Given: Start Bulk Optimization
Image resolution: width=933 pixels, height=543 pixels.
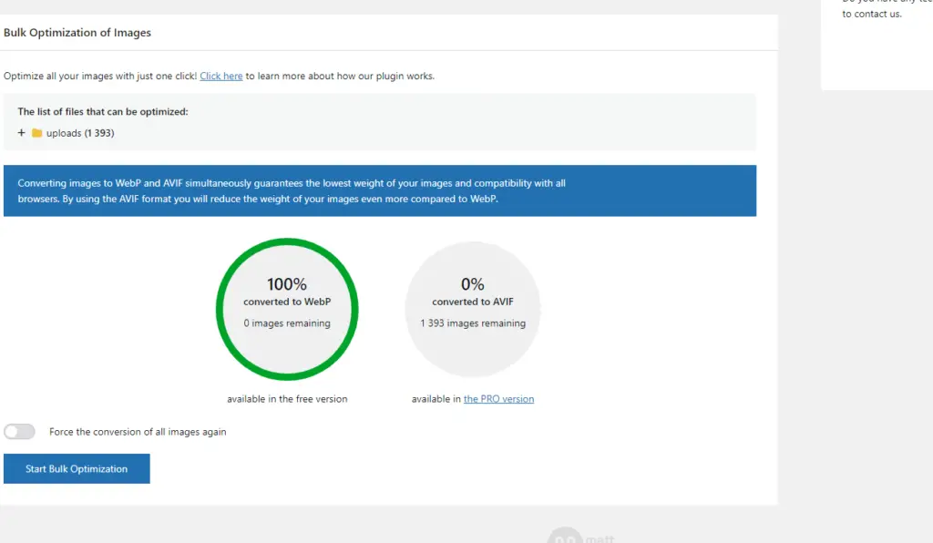Looking at the screenshot, I should [x=77, y=468].
